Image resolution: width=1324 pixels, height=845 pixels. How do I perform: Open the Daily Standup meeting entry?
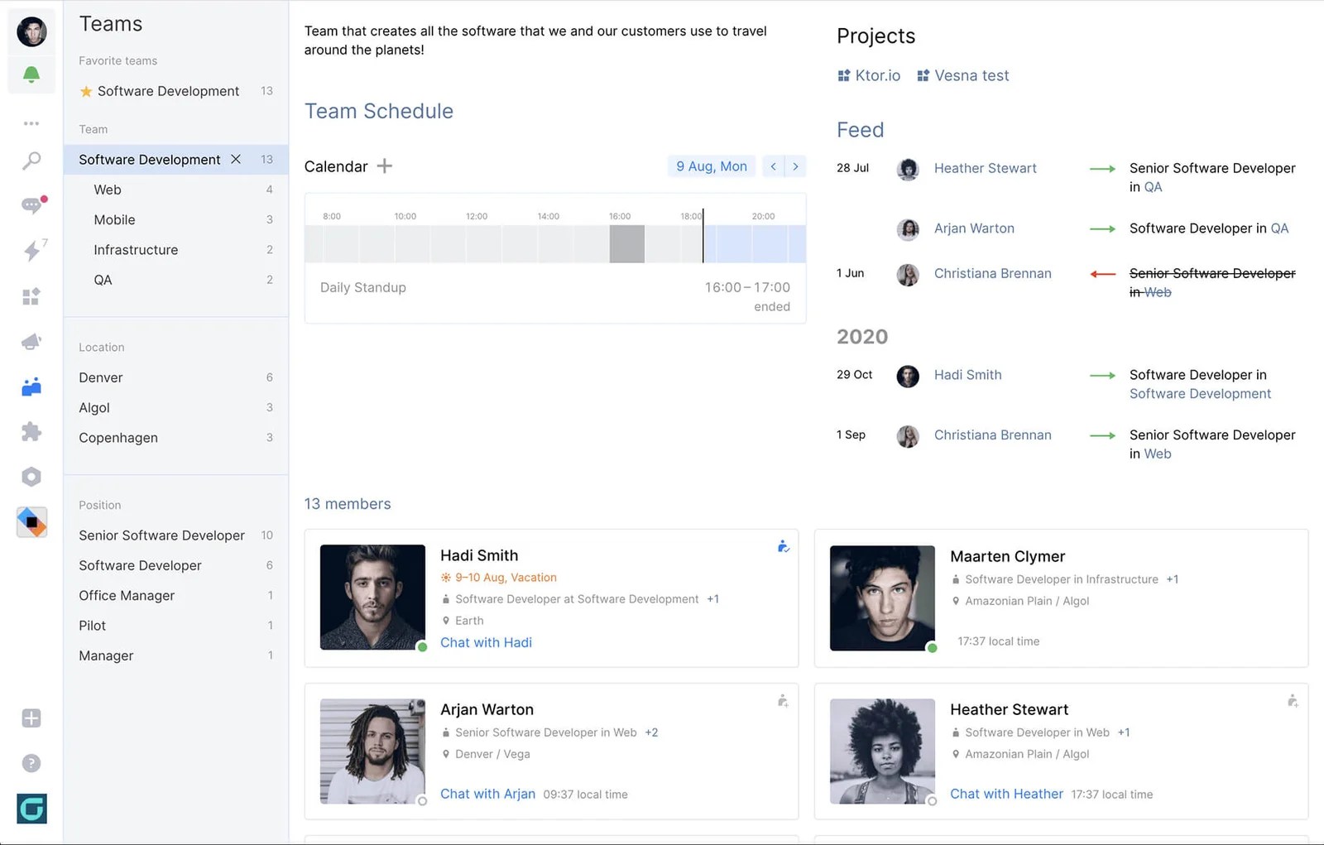(555, 295)
